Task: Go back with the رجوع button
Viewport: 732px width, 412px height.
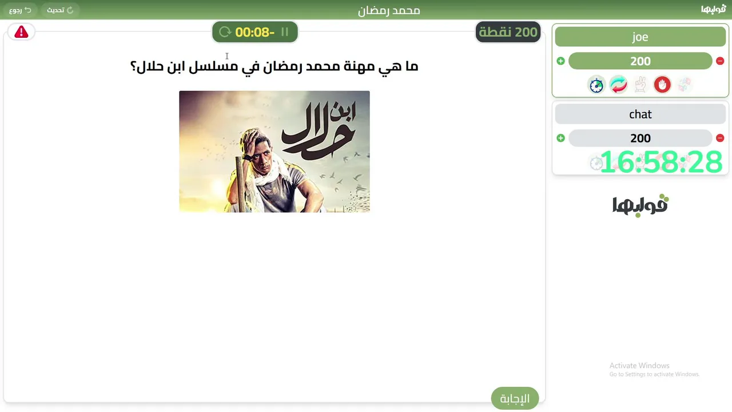Action: (20, 10)
